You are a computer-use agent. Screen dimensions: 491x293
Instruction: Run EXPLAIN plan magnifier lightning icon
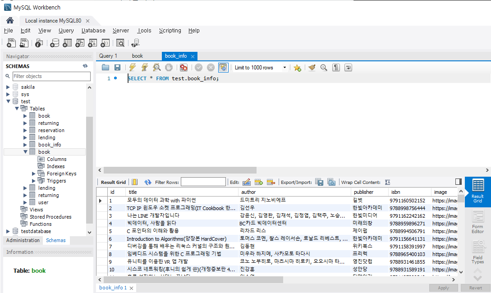tap(156, 67)
